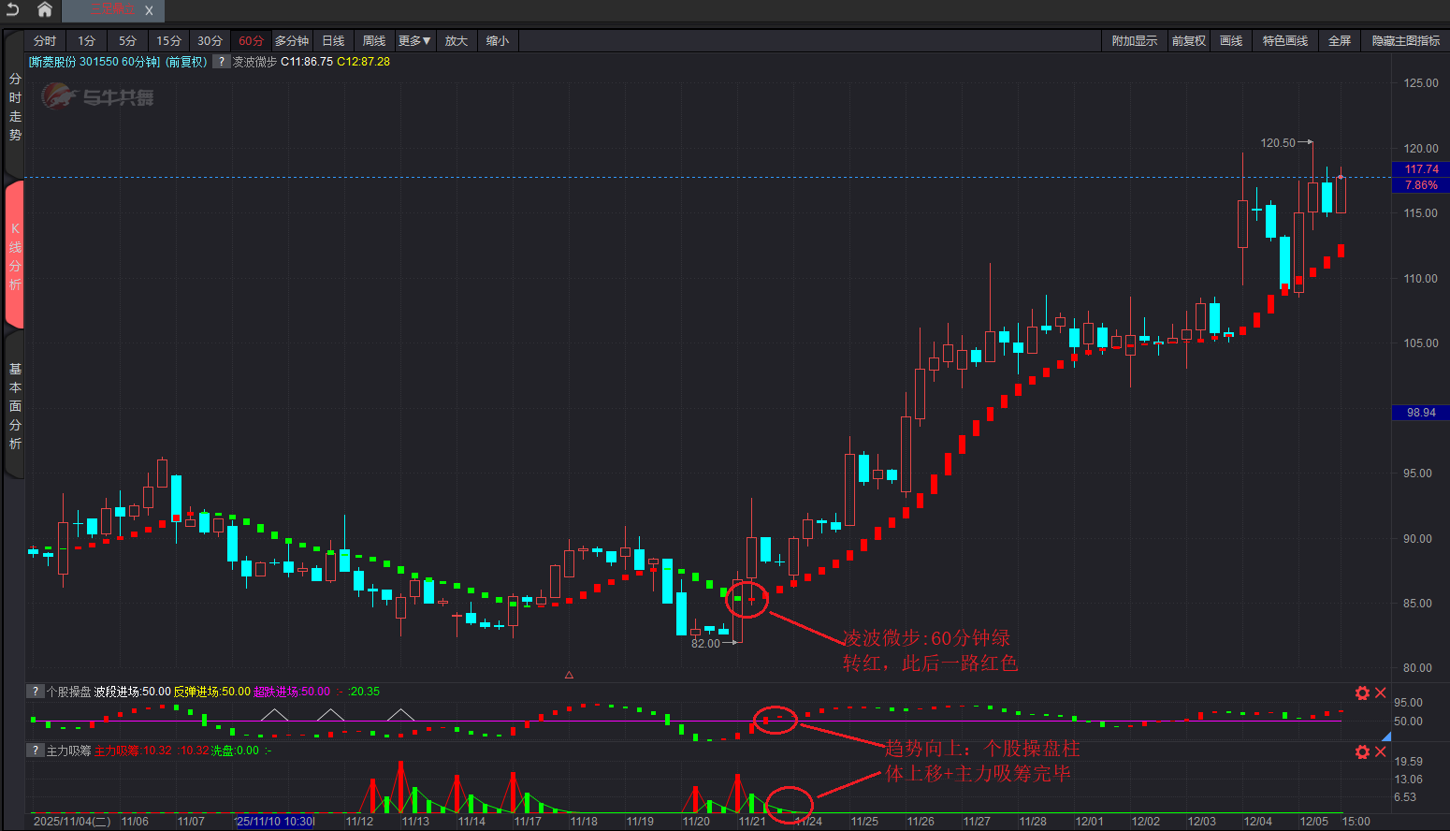
Task: Open the 附加显示 options menu
Action: coord(1134,41)
